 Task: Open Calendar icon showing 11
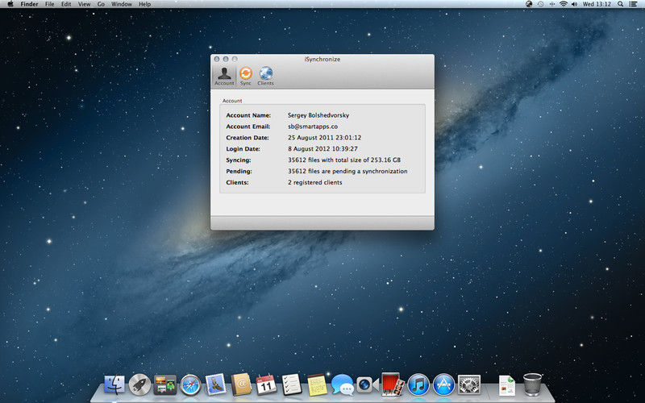click(x=266, y=384)
